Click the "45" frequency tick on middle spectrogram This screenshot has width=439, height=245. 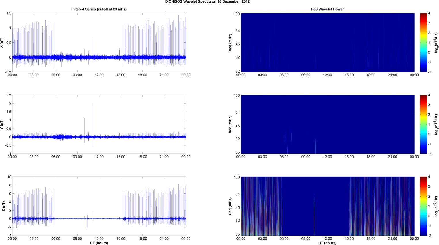click(x=237, y=126)
